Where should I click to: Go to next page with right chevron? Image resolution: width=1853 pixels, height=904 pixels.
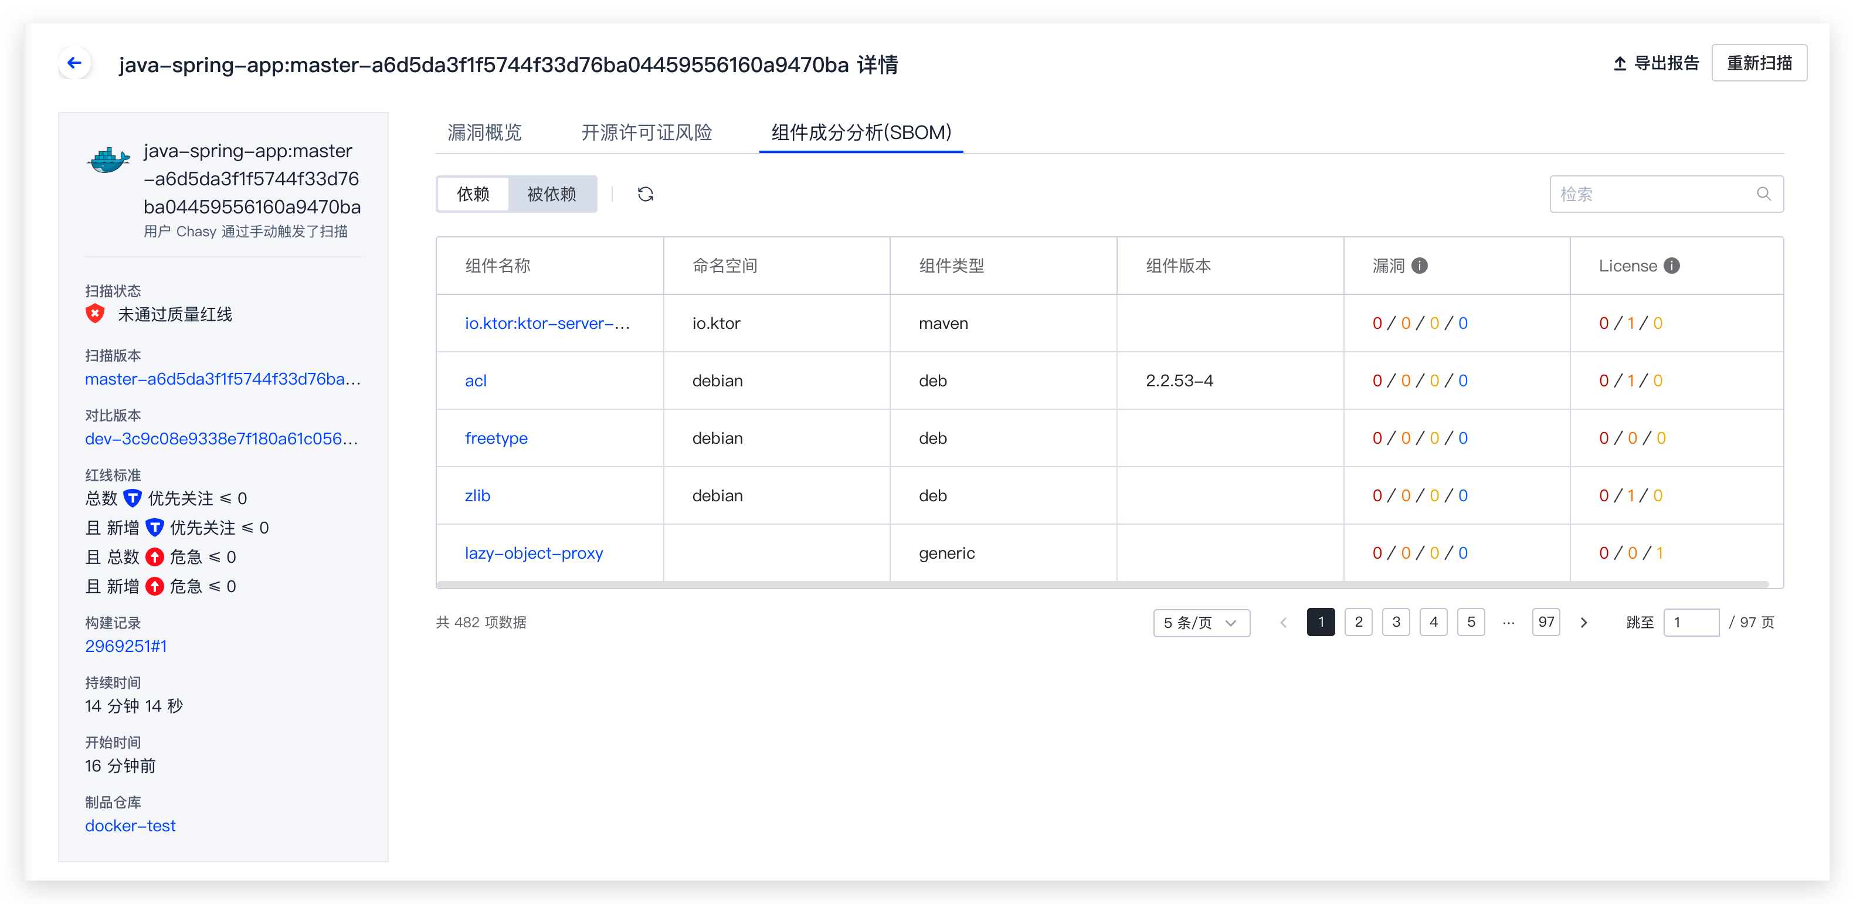[x=1583, y=622]
